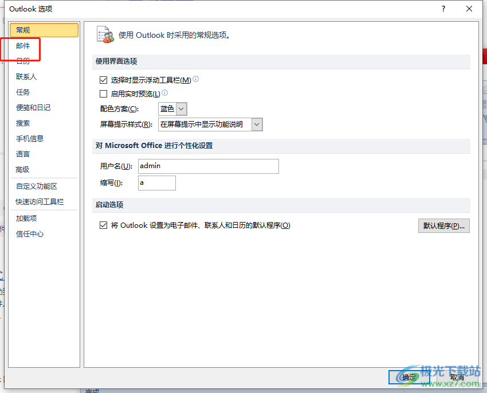Click the 启动选项 section heading
This screenshot has height=393, width=487.
coord(109,205)
